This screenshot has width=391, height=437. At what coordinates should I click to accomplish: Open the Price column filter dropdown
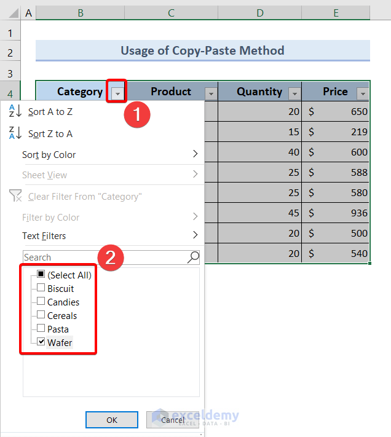tap(363, 93)
